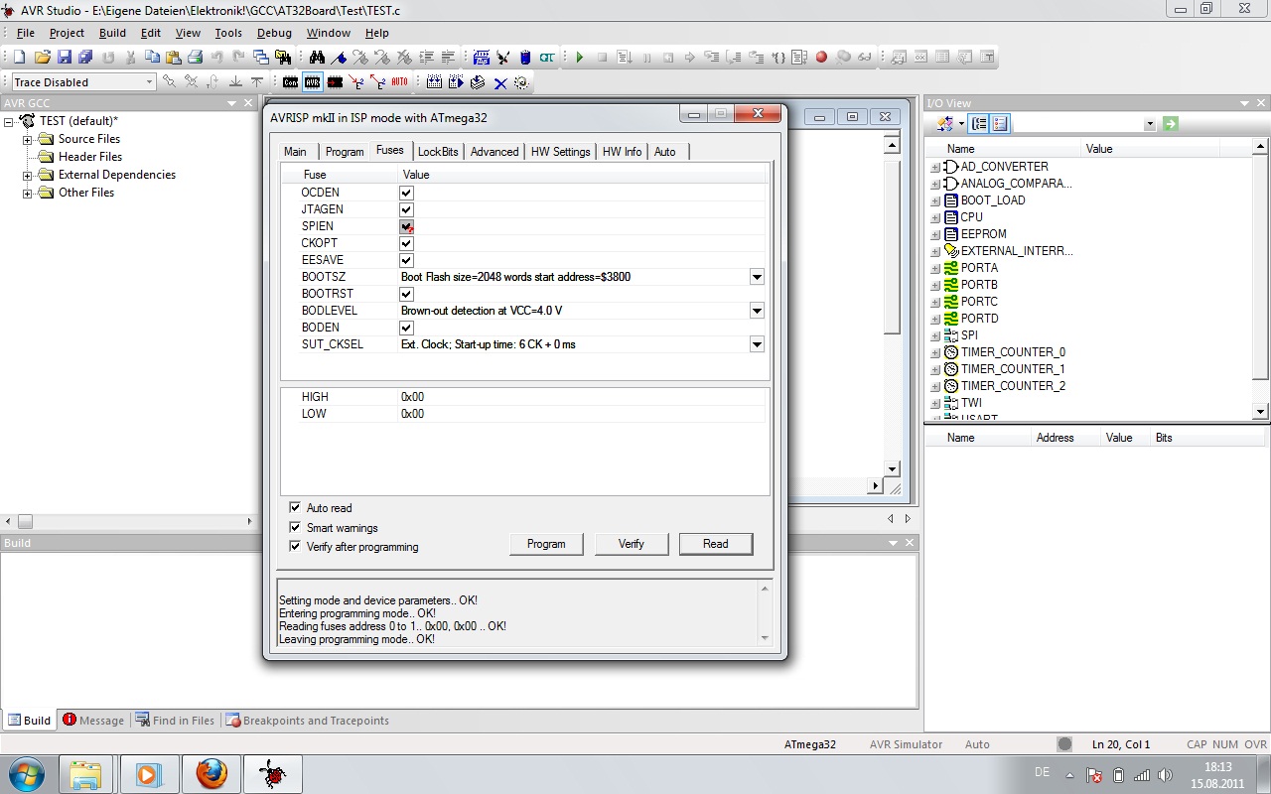Collapse the TEST (default) project node
Screen dimensions: 1271x794
(x=9, y=122)
